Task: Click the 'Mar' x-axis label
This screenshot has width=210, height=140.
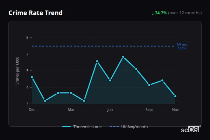Action: pos(71,110)
